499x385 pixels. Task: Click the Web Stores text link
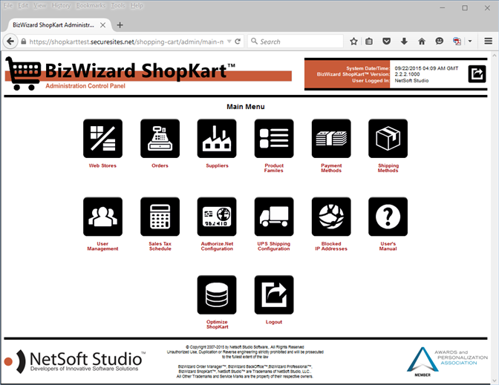102,165
